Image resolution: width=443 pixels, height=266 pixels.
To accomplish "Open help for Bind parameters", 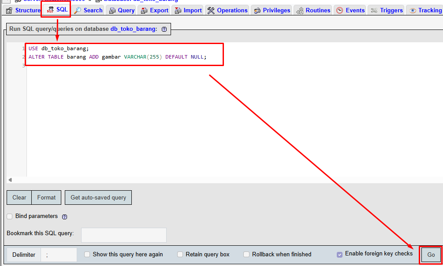I will tap(64, 216).
